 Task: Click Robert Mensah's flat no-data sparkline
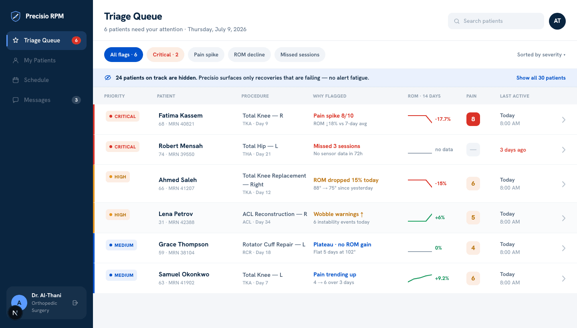[420, 153]
